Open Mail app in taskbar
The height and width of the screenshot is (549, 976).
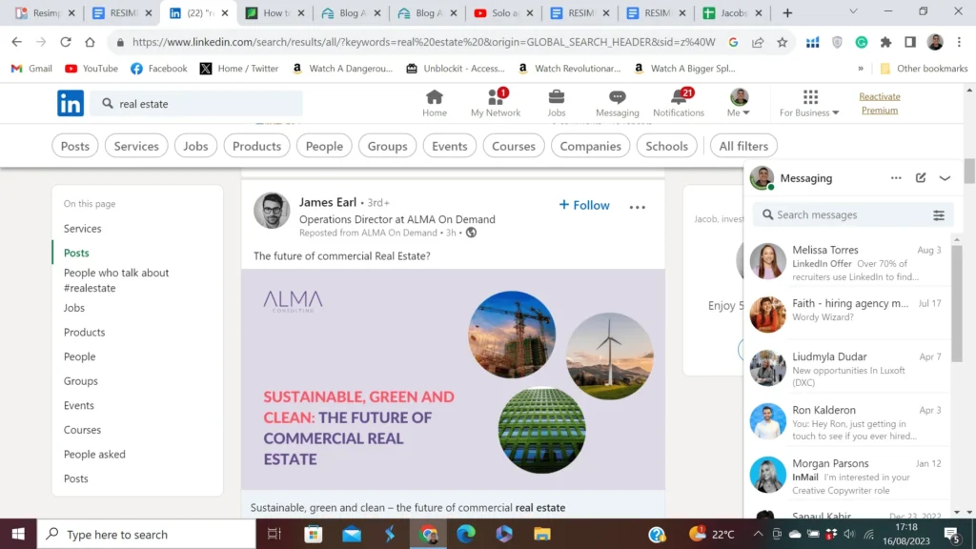[352, 534]
